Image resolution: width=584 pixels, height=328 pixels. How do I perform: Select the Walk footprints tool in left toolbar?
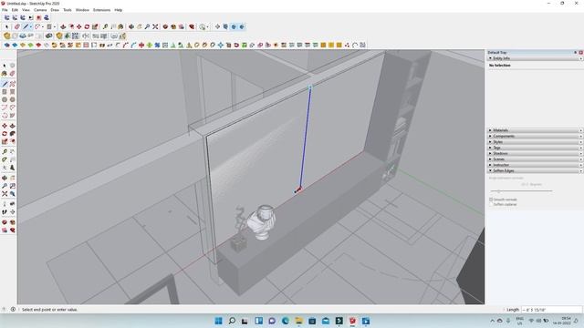coord(5,211)
